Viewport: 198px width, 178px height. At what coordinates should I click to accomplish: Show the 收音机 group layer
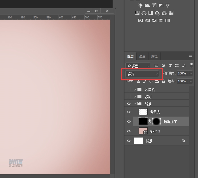click(129, 89)
